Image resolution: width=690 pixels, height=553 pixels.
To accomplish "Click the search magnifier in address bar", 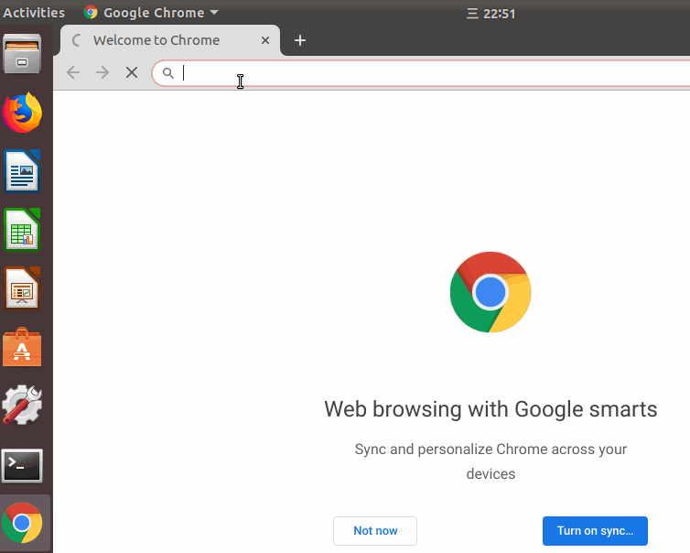I will tap(168, 72).
